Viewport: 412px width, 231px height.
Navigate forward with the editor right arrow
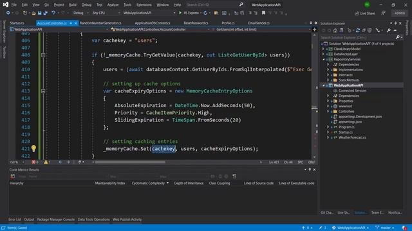pyautogui.click(x=68, y=162)
